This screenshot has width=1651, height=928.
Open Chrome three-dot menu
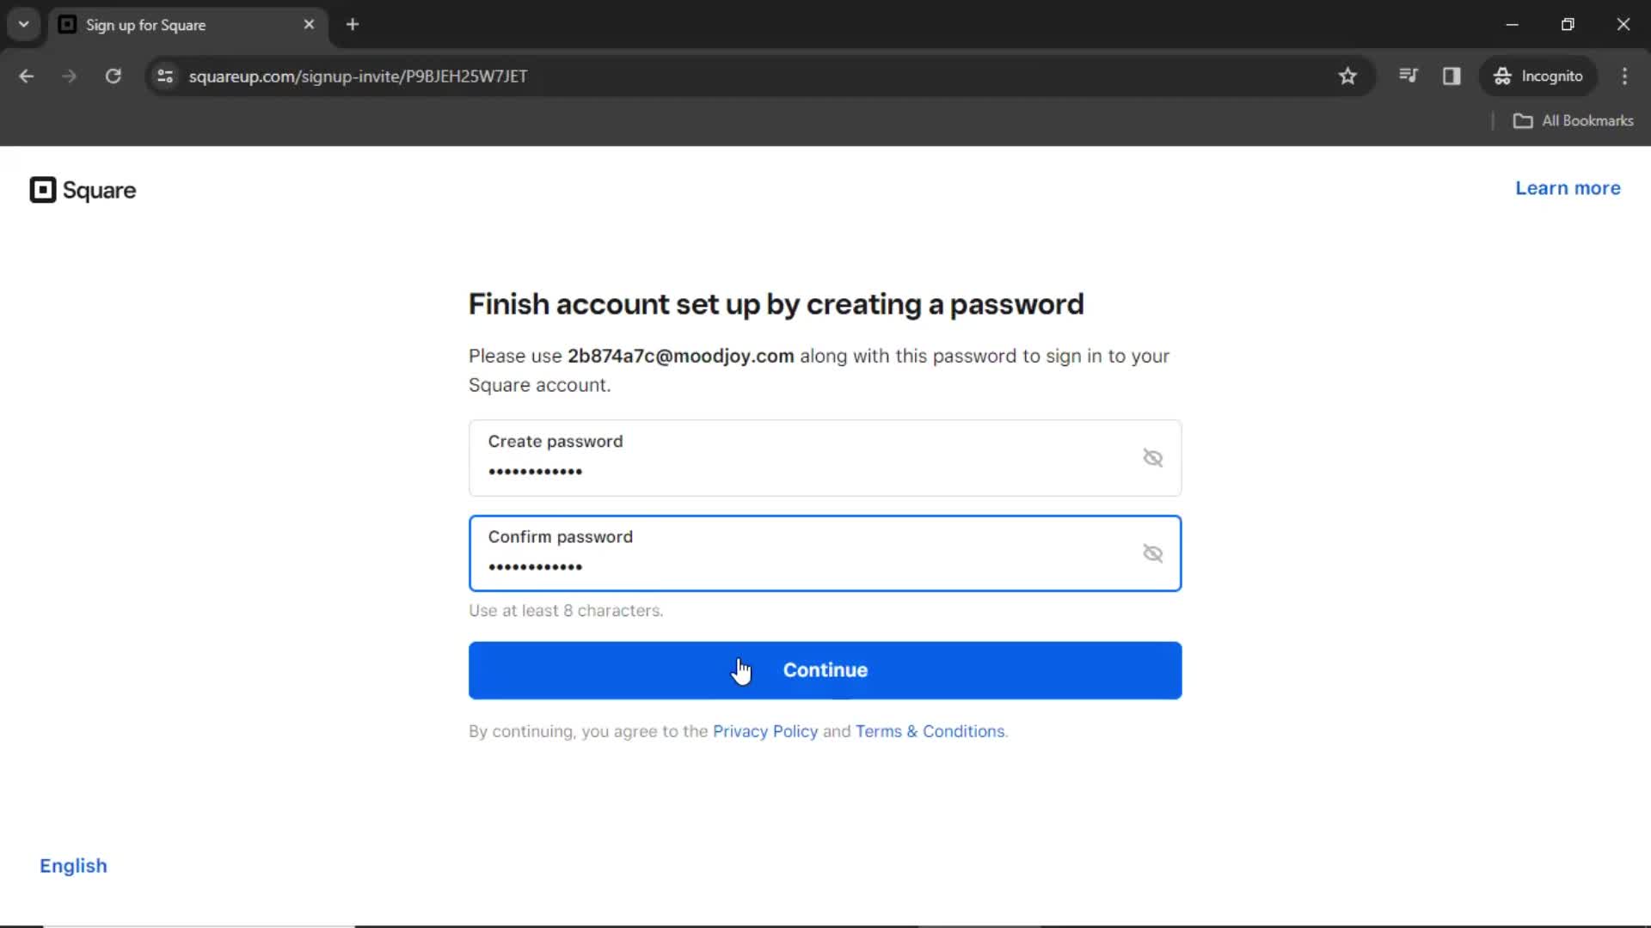tap(1624, 76)
